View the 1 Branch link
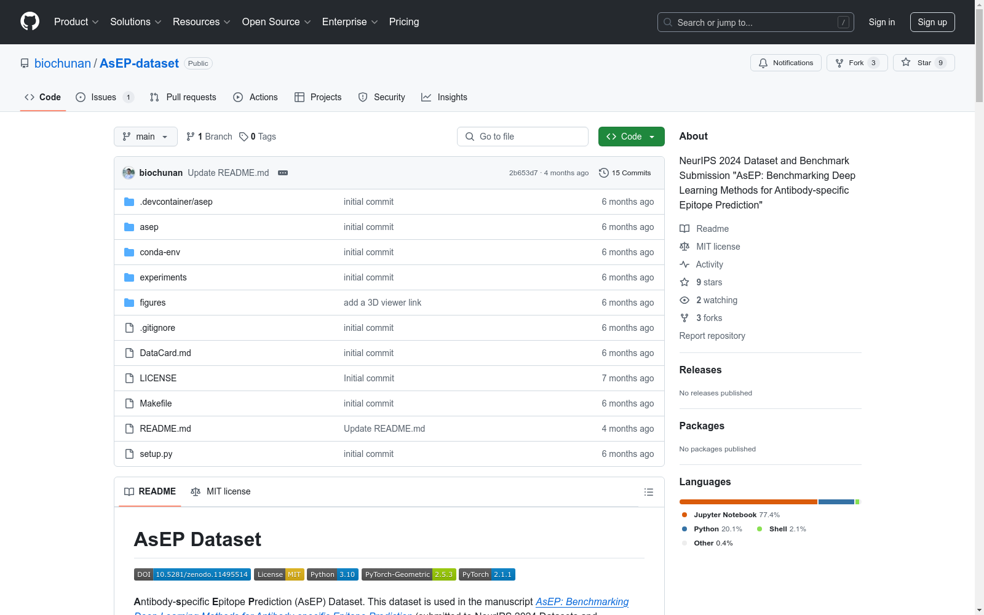The image size is (984, 615). (209, 137)
